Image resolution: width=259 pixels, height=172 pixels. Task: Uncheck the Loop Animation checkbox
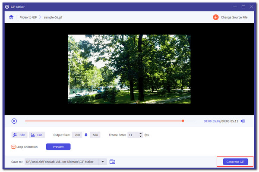(x=13, y=147)
